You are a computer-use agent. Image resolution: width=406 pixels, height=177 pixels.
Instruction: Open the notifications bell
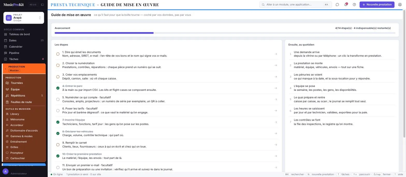346,5
